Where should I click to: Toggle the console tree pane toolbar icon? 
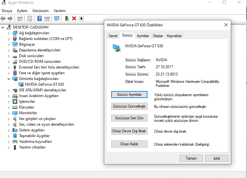point(20,18)
